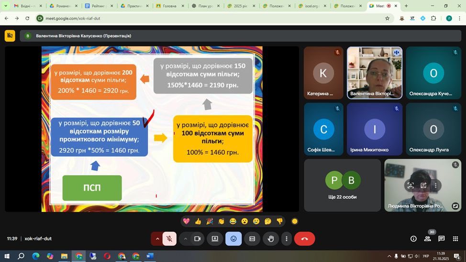Open the chat with everyone

(442, 239)
